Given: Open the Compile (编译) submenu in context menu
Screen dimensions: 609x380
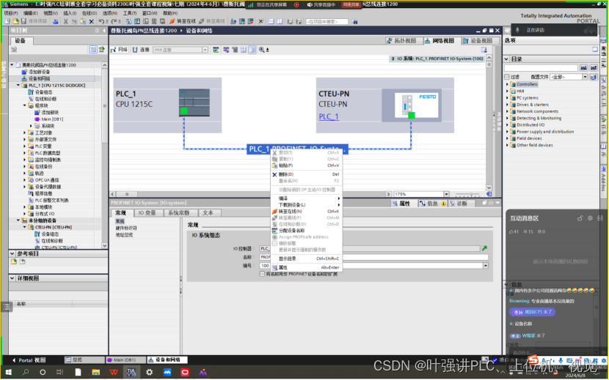Looking at the screenshot, I should [306, 198].
